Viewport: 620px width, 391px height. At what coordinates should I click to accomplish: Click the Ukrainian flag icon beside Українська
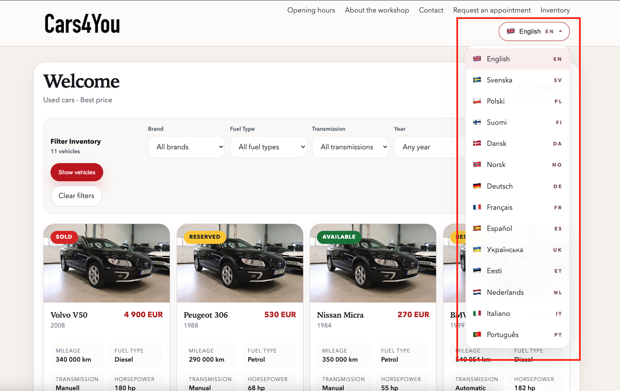coord(477,249)
